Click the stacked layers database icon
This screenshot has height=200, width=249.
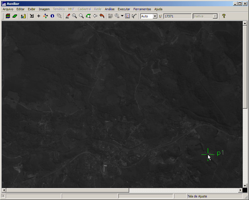8,16
